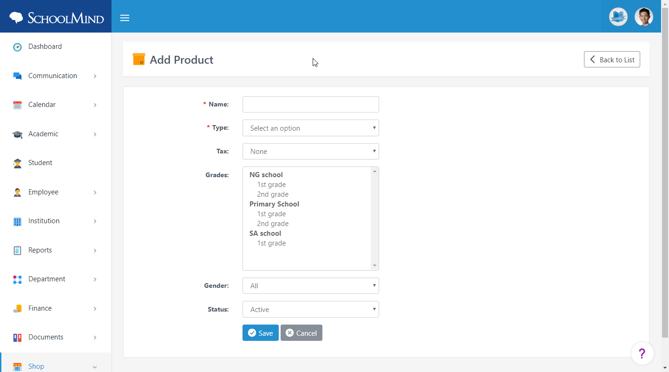Click the institution logo avatar
This screenshot has height=372, width=669.
coord(618,17)
